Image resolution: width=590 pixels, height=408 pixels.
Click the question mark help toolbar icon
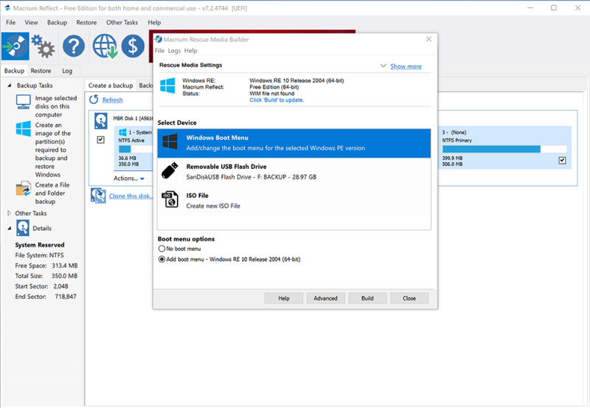pos(74,46)
